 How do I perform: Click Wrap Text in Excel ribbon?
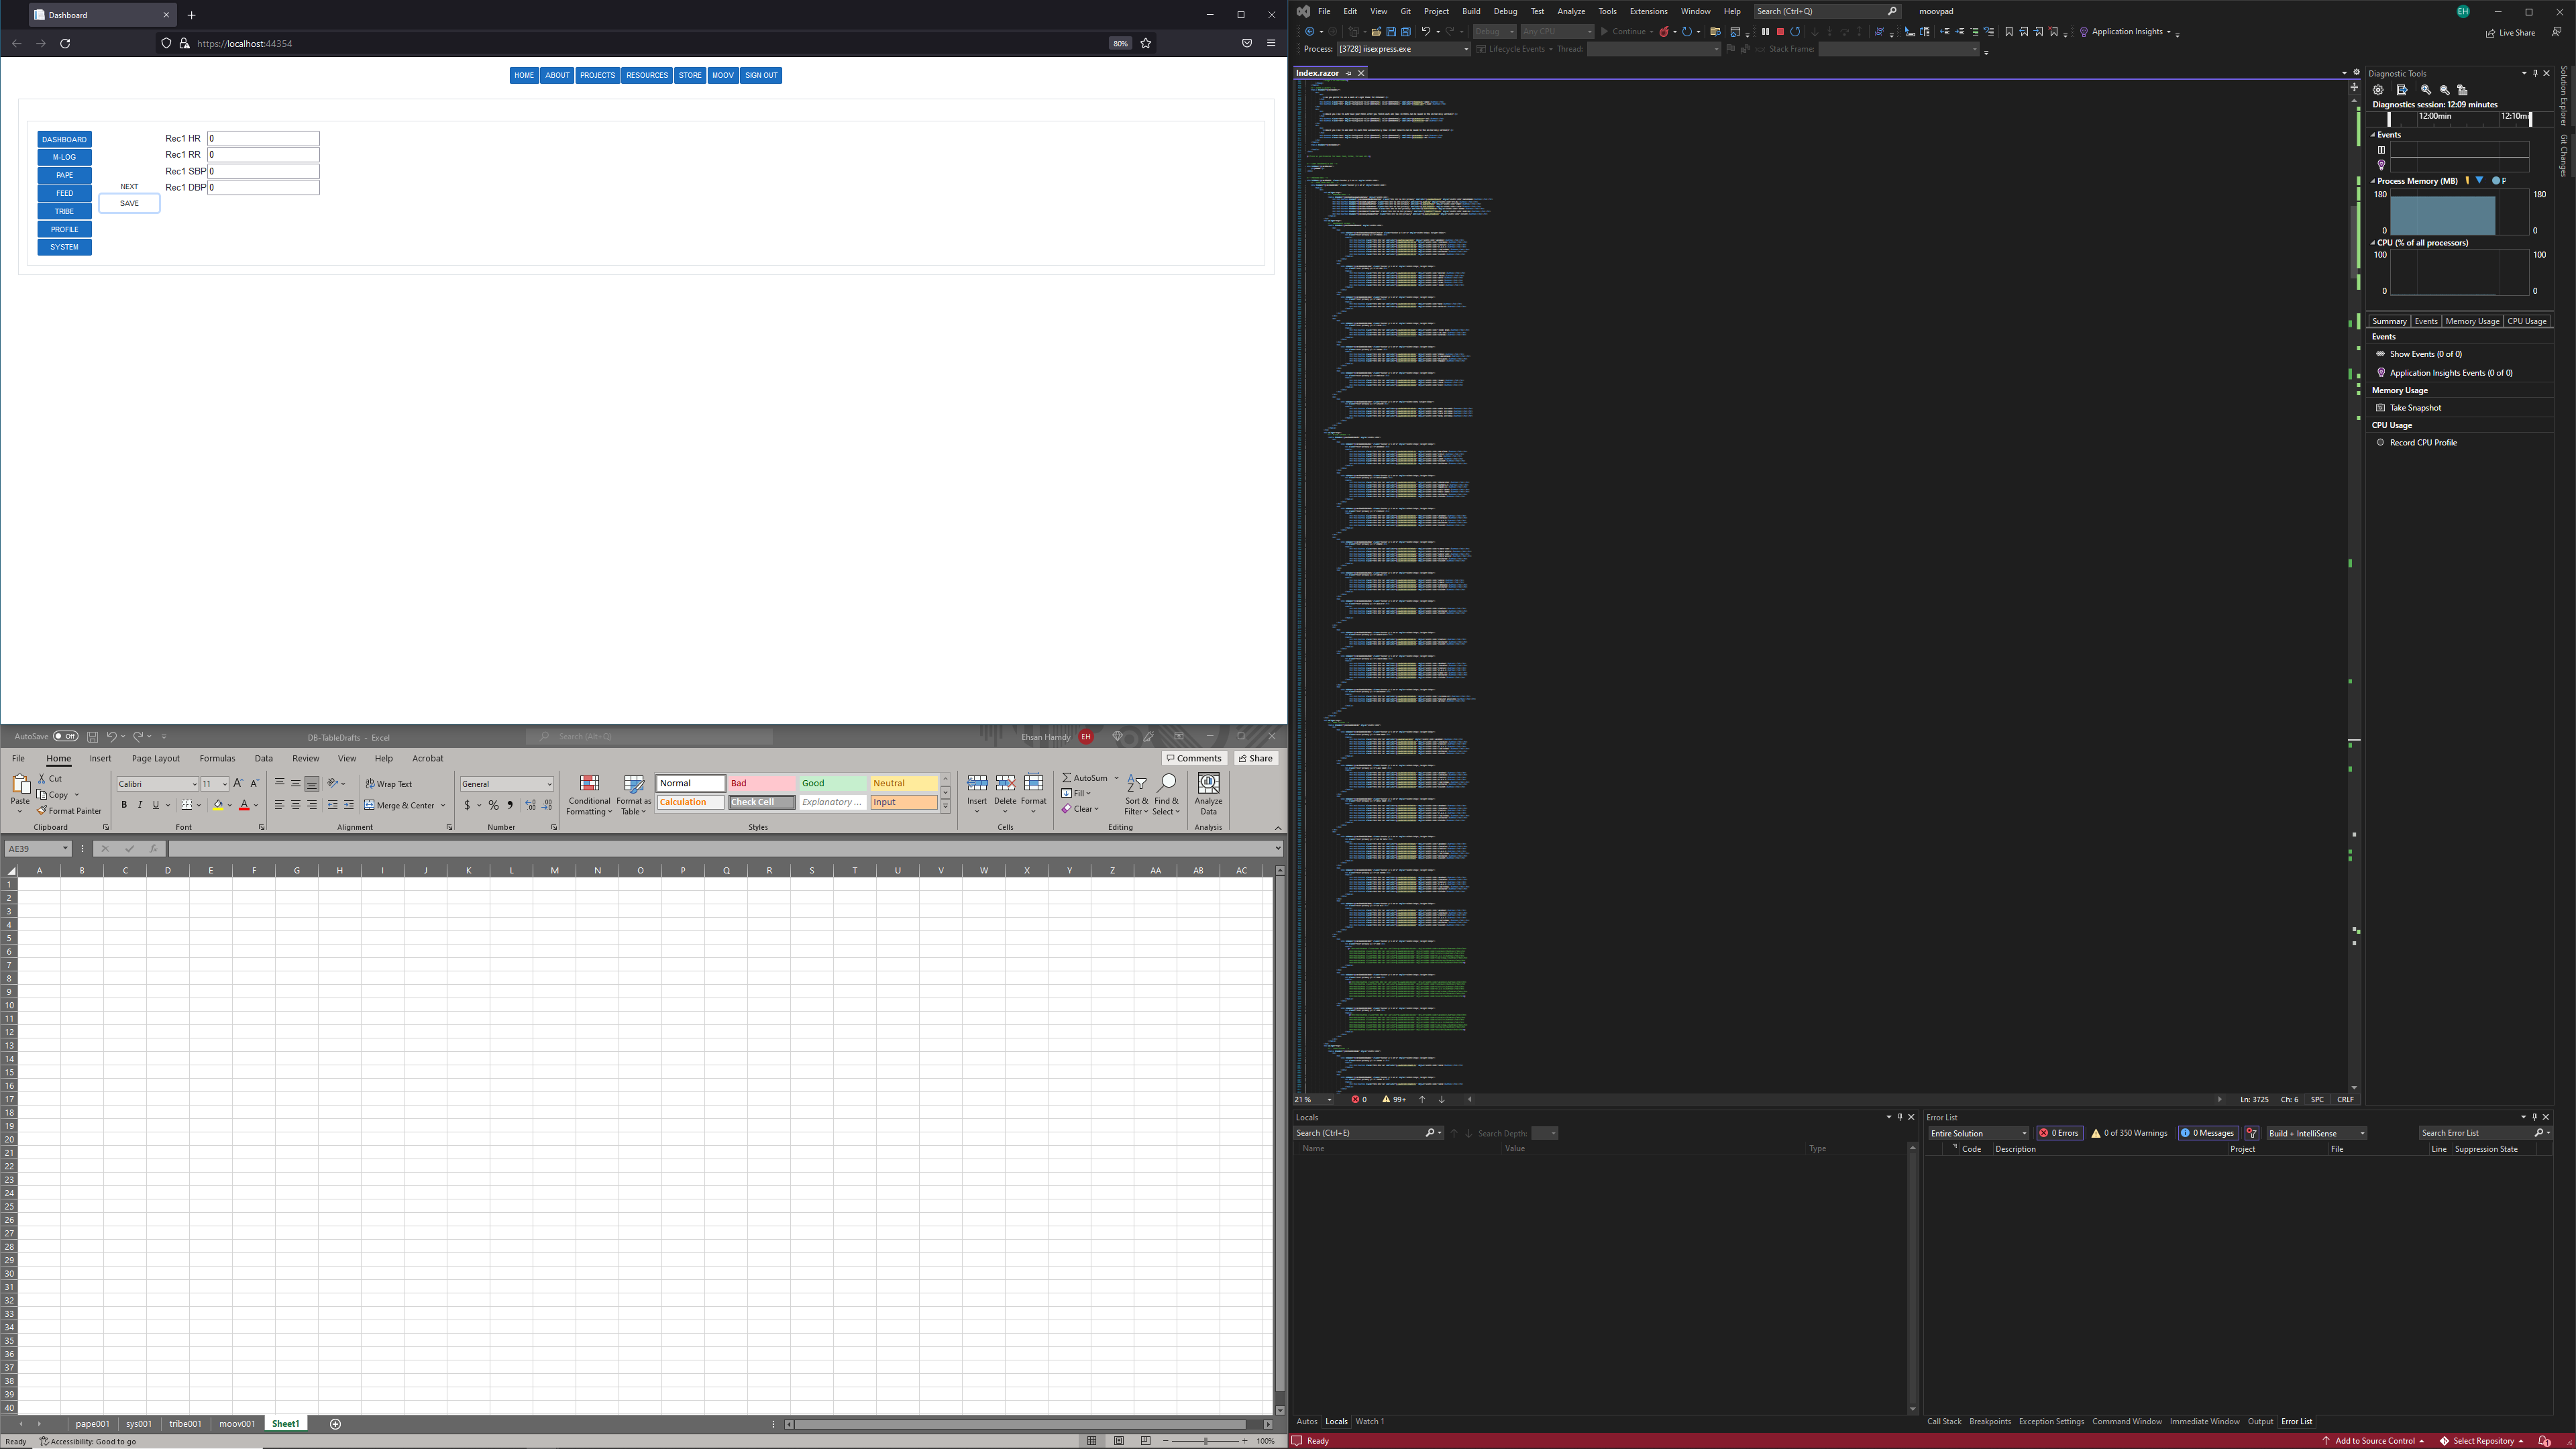point(389,784)
